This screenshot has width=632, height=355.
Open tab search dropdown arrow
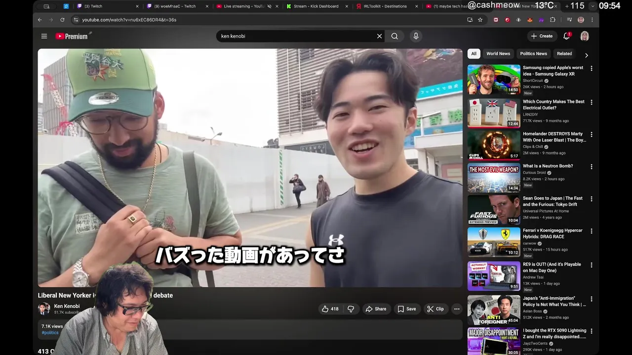tap(592, 6)
